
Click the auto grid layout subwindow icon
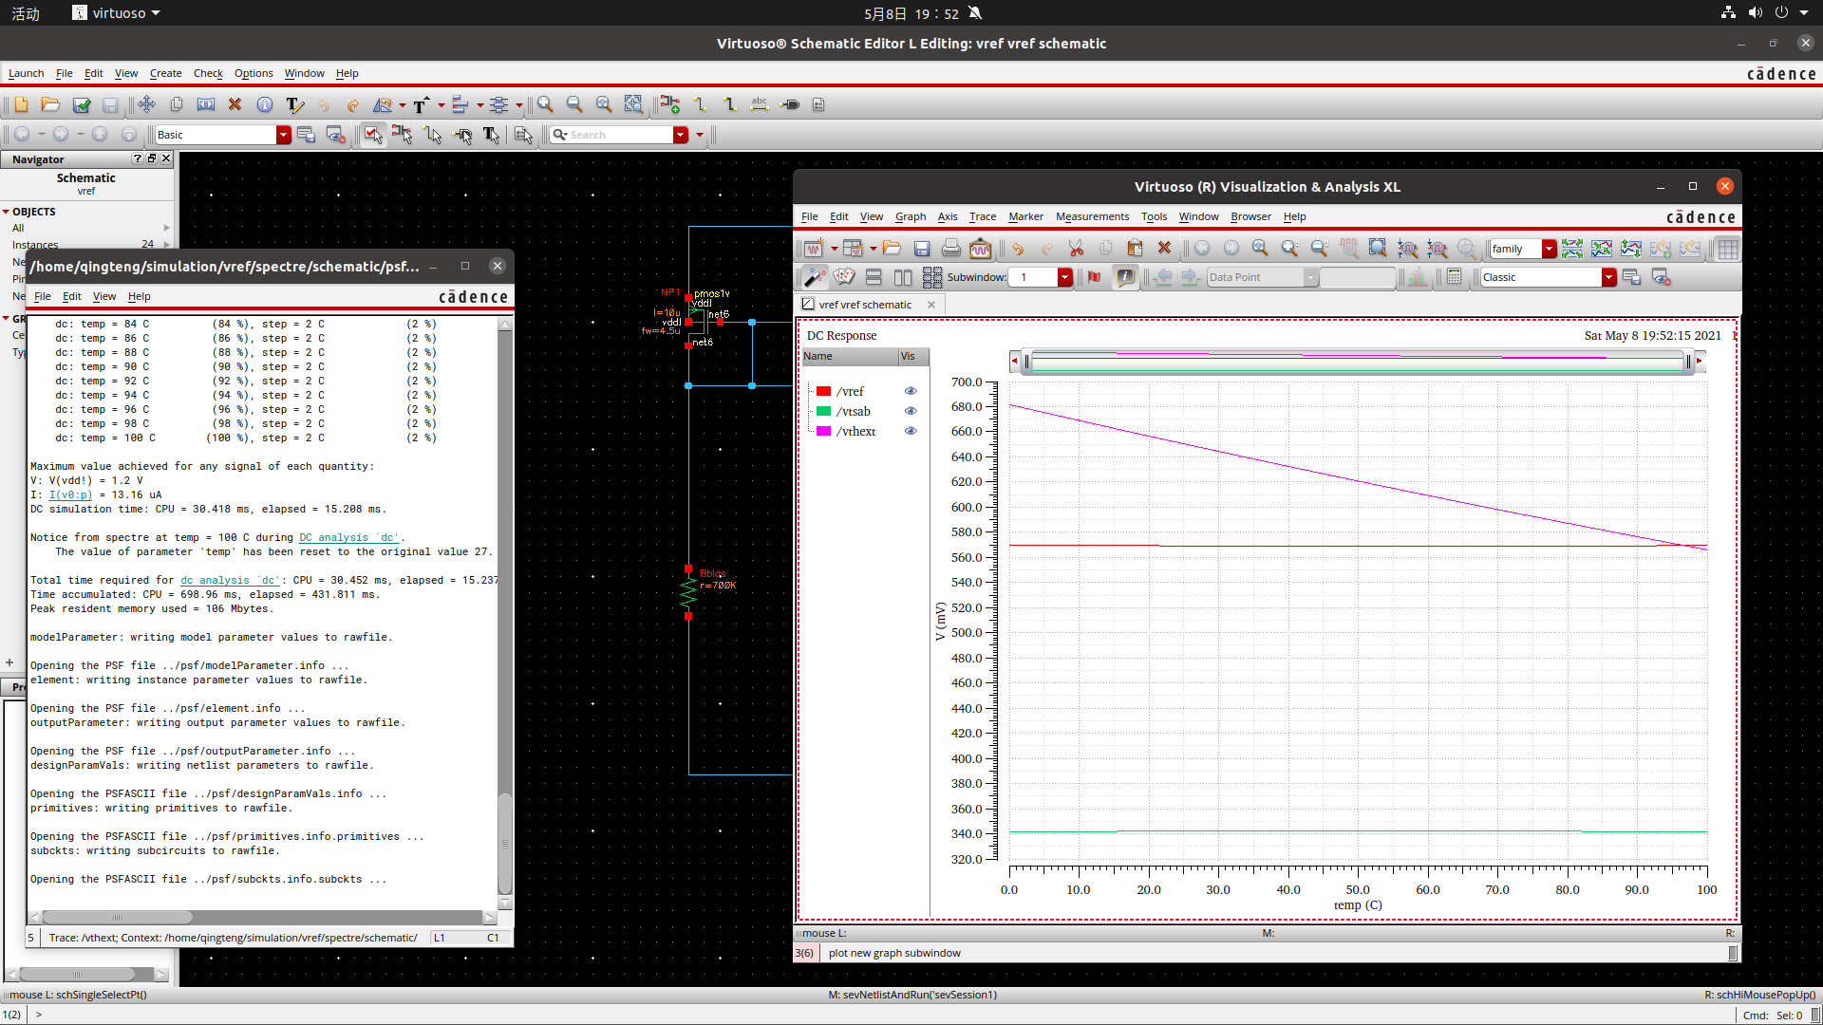(932, 277)
